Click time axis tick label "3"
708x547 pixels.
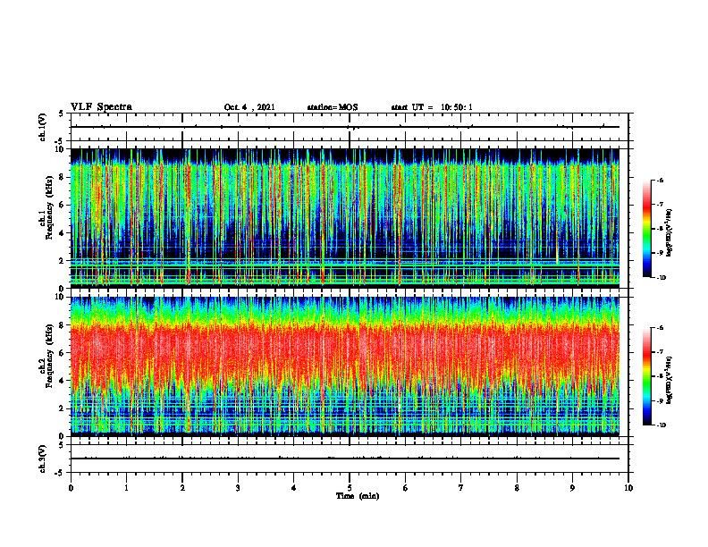[238, 488]
